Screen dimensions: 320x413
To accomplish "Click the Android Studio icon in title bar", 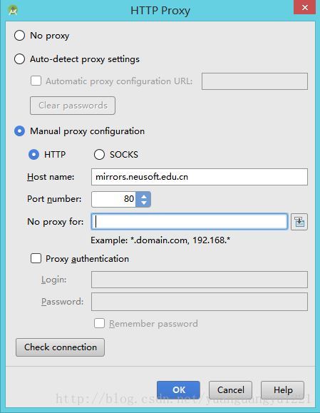I will 13,11.
